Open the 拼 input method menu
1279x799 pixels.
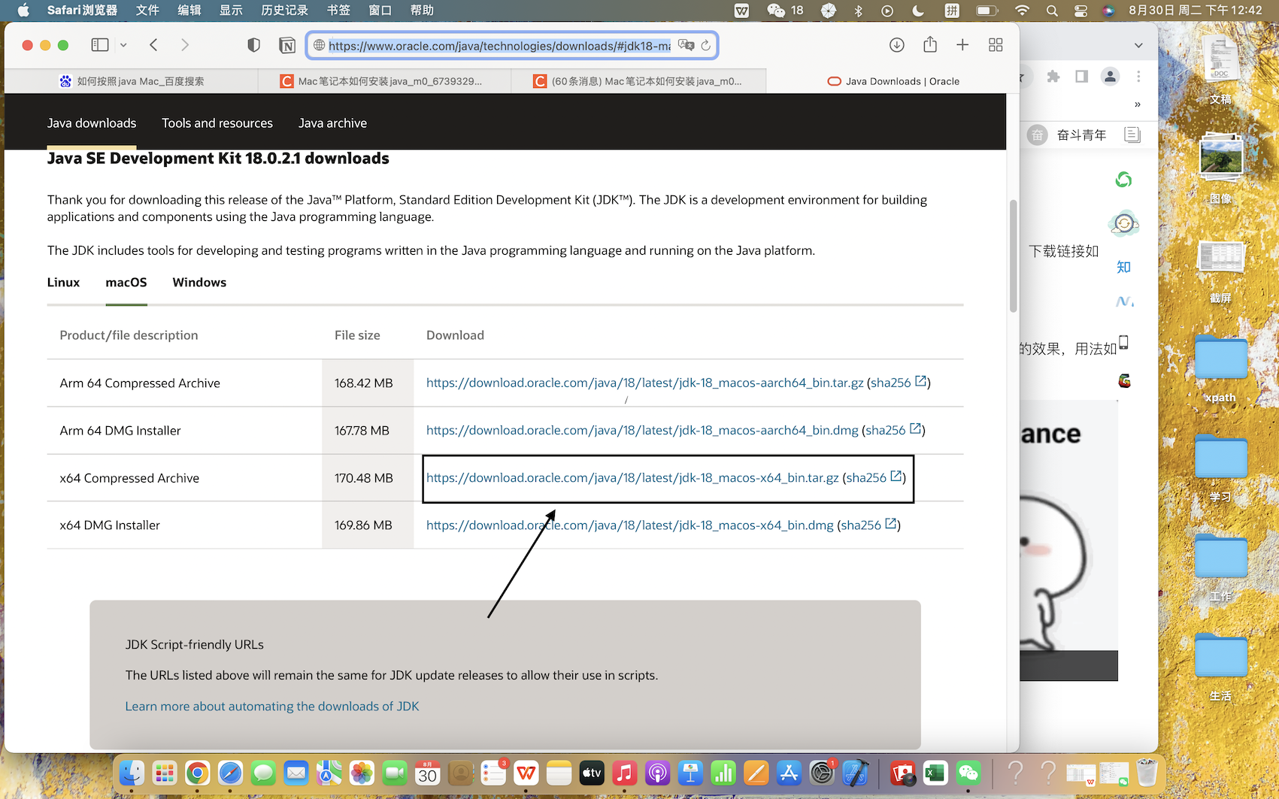coord(952,11)
